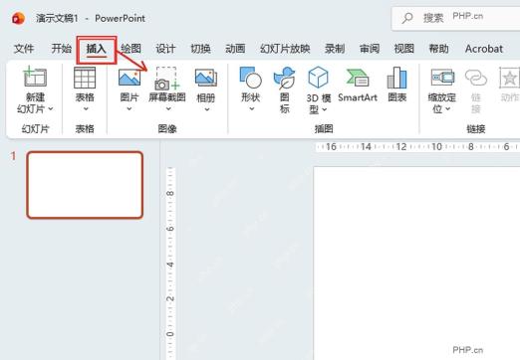The height and width of the screenshot is (360, 520).
Task: Expand the 3D 模型 dropdown arrow
Action: pos(325,109)
